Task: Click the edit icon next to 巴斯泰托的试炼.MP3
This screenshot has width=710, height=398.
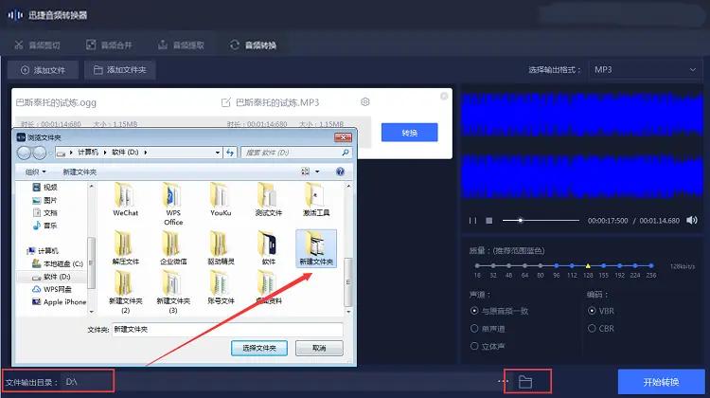Action: (225, 102)
